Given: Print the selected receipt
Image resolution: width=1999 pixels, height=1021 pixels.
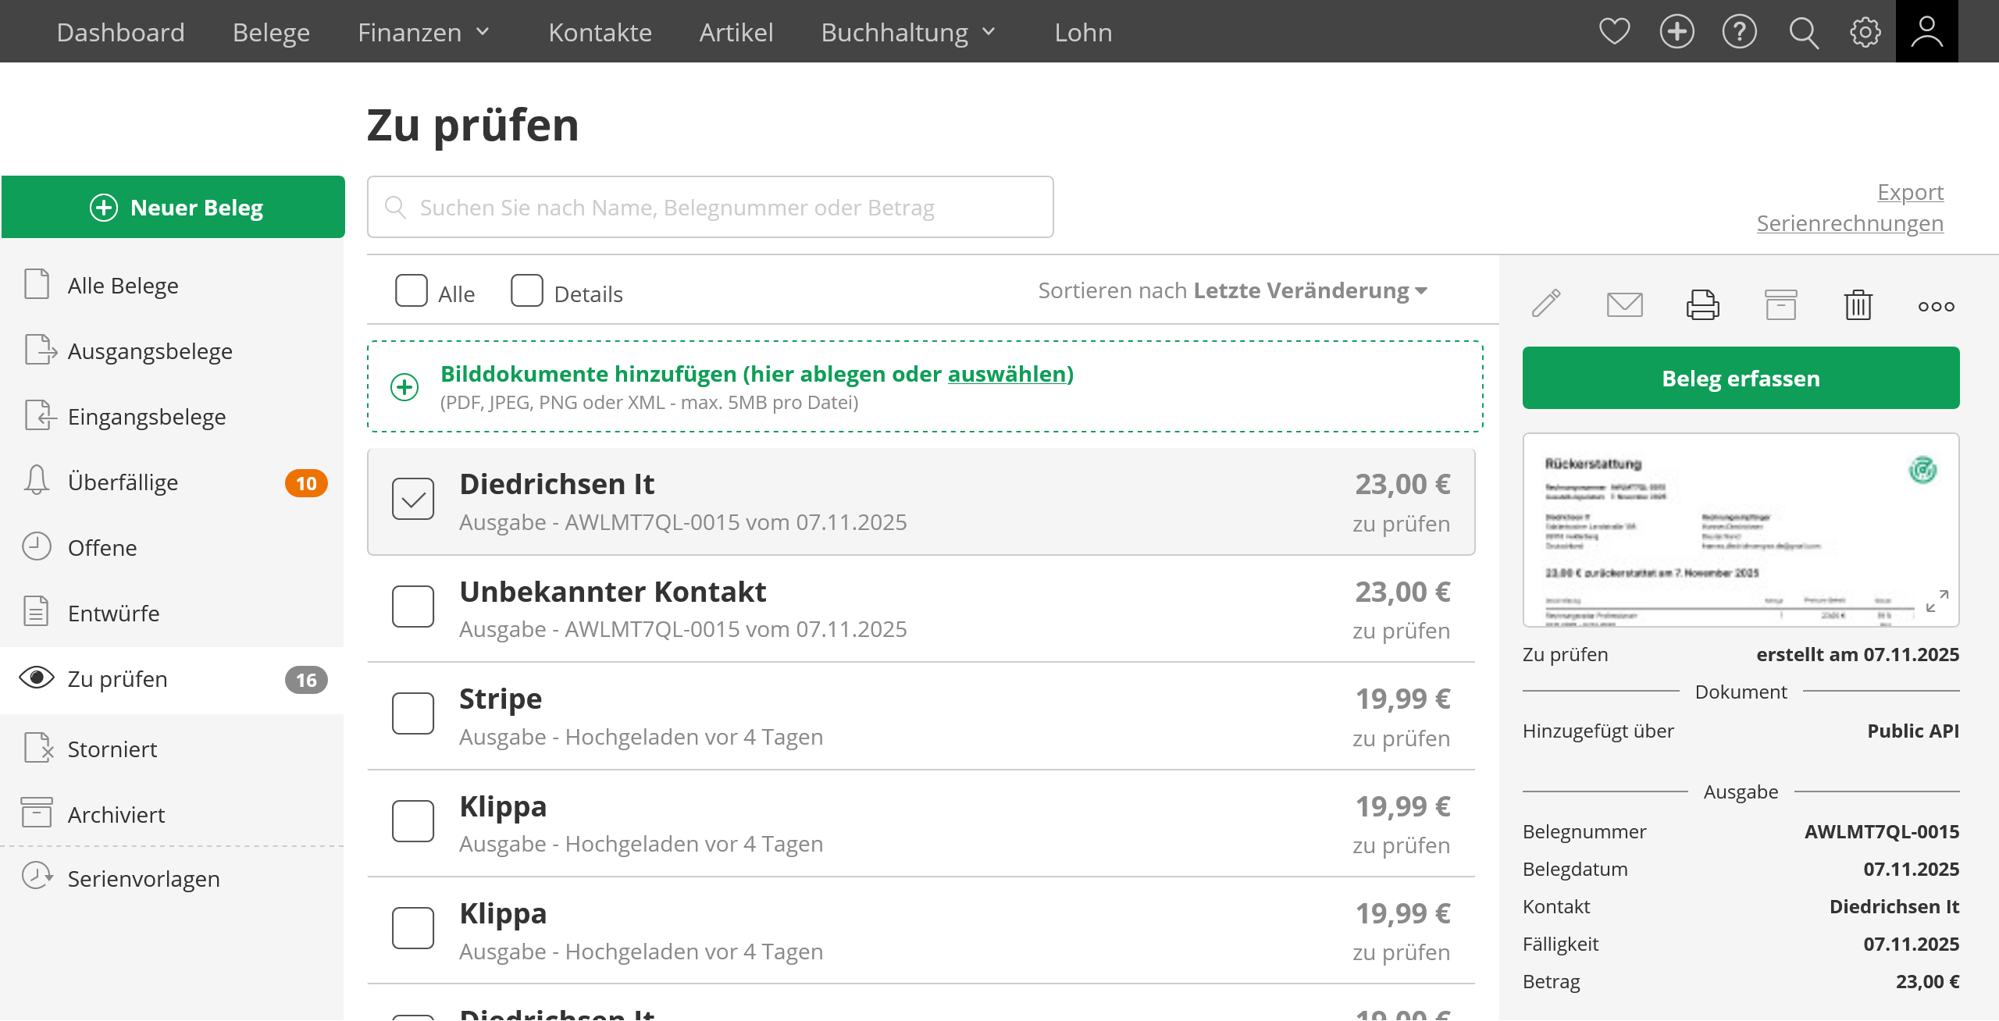Looking at the screenshot, I should tap(1702, 304).
